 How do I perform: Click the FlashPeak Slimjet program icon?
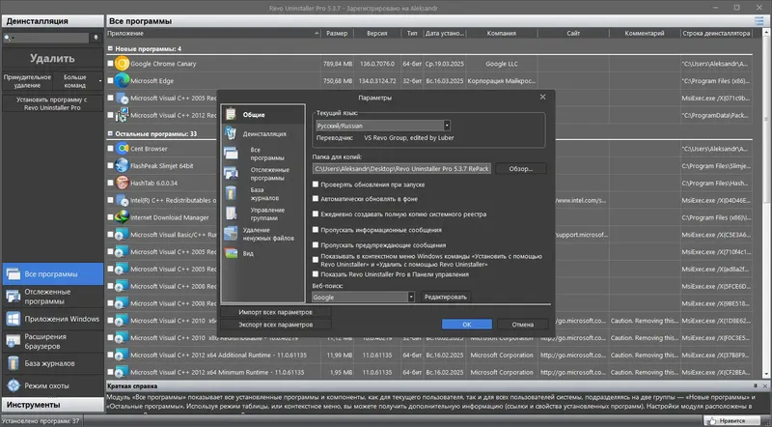point(122,165)
